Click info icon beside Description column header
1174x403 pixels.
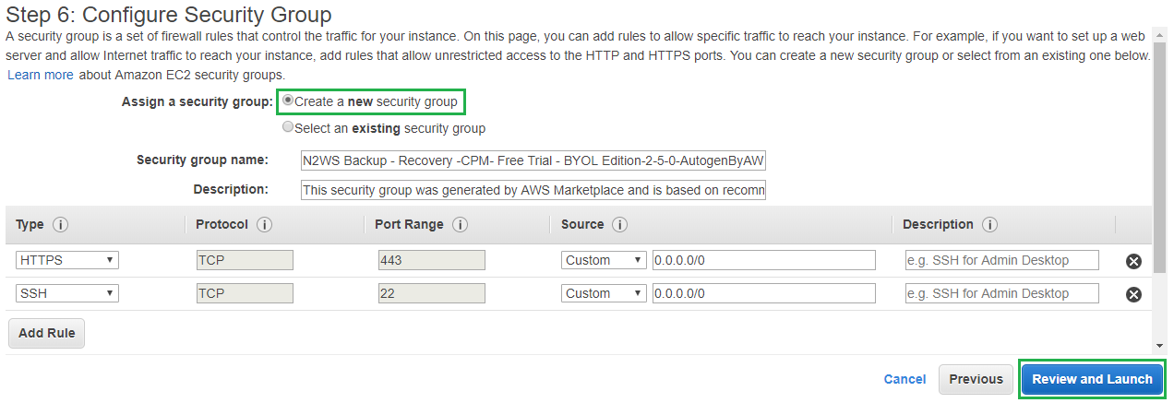[989, 225]
